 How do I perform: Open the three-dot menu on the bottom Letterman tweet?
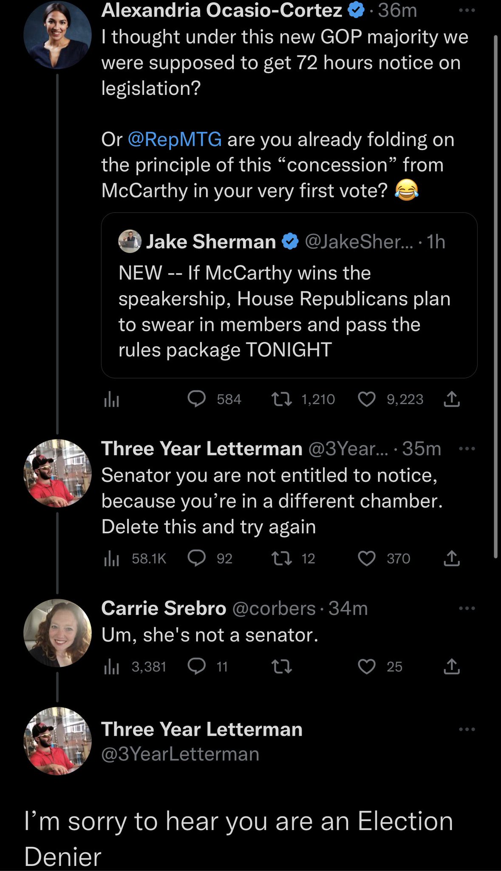(467, 729)
